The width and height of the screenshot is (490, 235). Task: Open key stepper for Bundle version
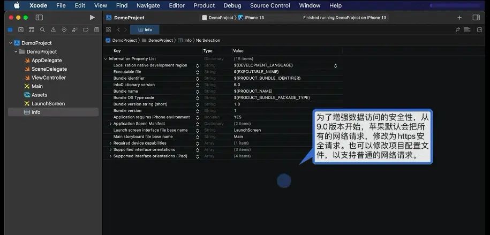tap(197, 111)
